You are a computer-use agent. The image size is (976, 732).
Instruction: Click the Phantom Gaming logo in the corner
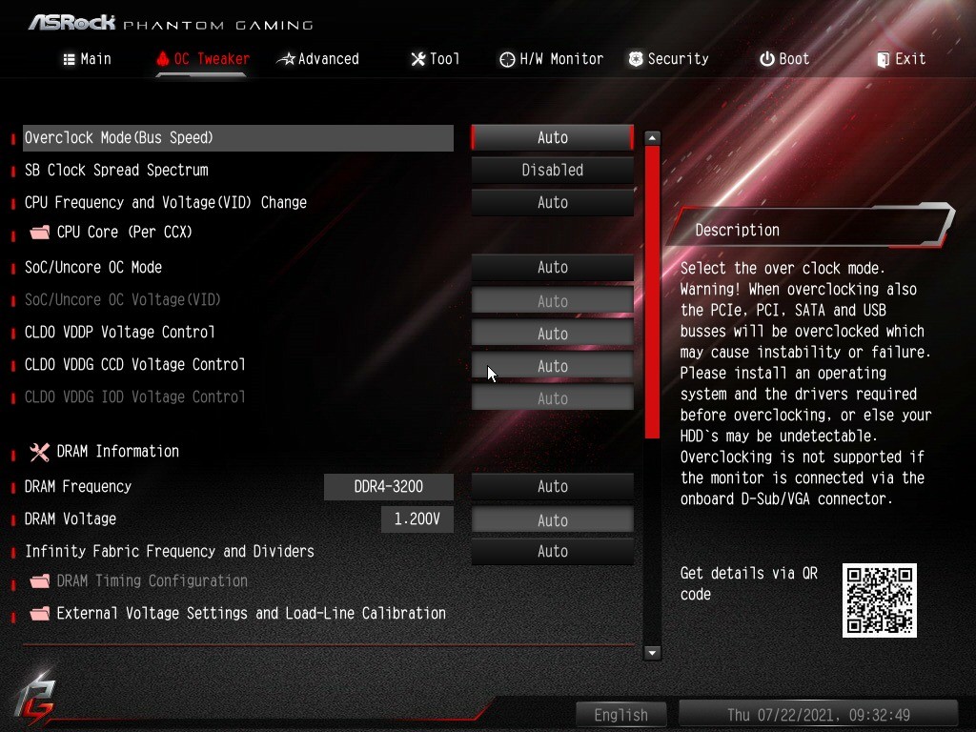tap(35, 701)
